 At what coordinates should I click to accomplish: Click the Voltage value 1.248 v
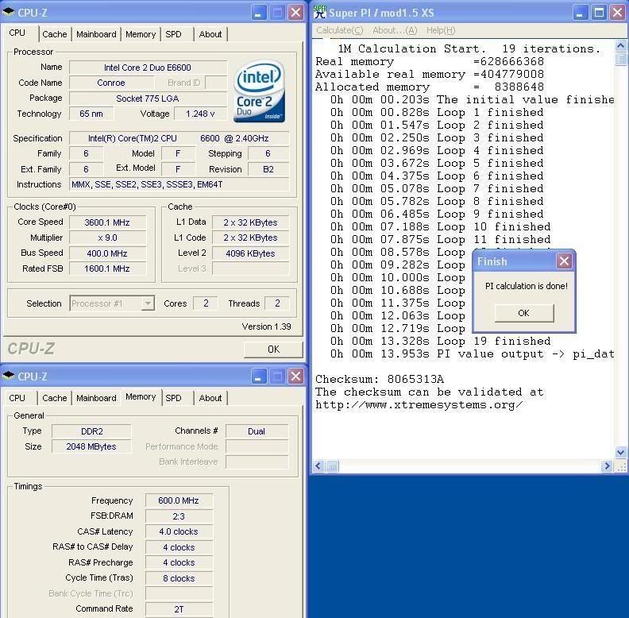coord(200,114)
